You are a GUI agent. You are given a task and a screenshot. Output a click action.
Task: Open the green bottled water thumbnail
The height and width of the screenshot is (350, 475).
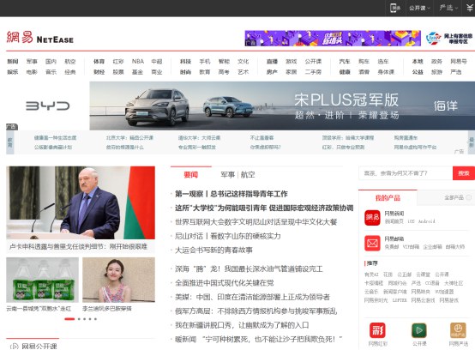(x=42, y=280)
